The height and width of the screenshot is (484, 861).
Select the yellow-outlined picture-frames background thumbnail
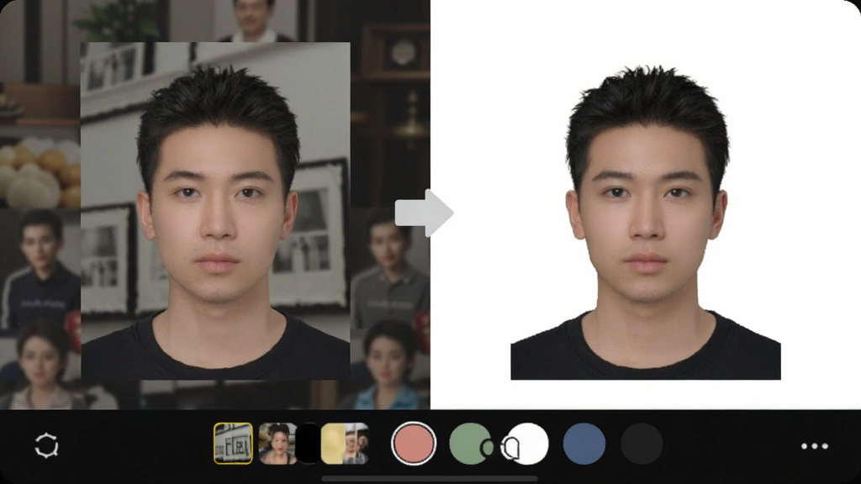233,444
